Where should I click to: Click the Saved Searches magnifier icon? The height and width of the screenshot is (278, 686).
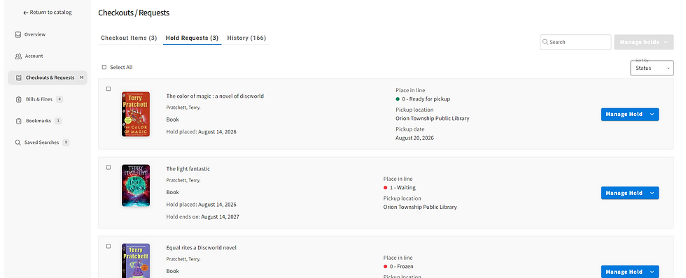(x=18, y=142)
